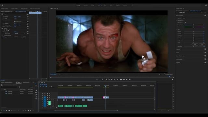Step forward one frame in the program monitor
The width and height of the screenshot is (208, 117).
[x=115, y=79]
